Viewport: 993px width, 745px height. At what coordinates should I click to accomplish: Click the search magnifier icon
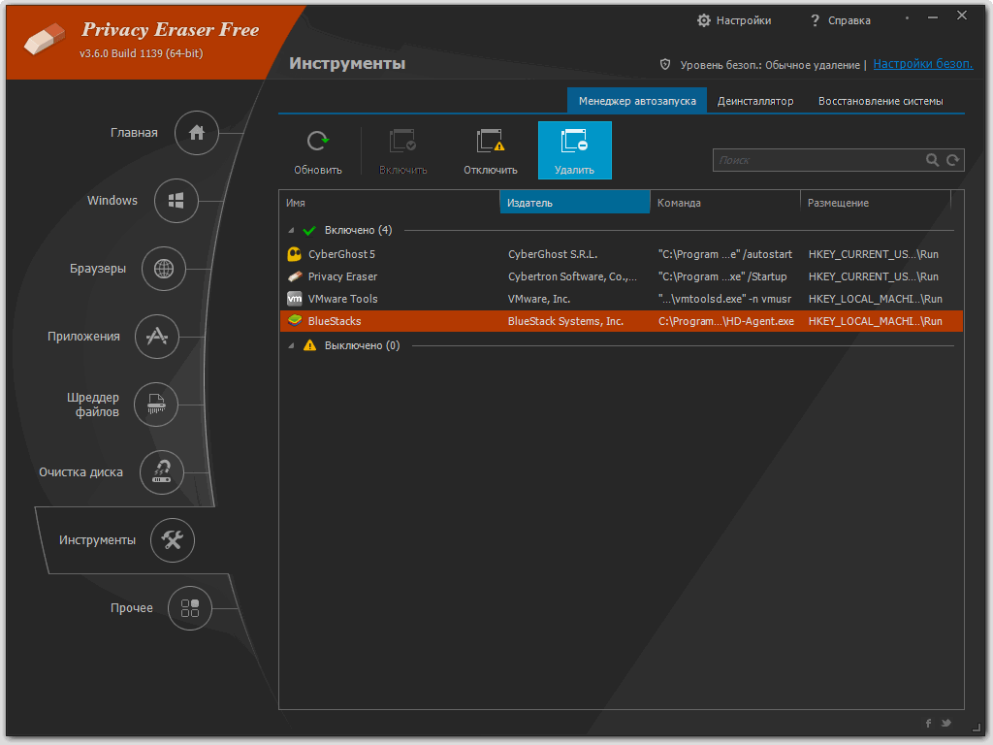click(x=932, y=160)
